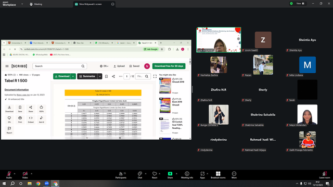Image resolution: width=333 pixels, height=187 pixels.
Task: Start camera using the Video icon
Action: [25, 173]
